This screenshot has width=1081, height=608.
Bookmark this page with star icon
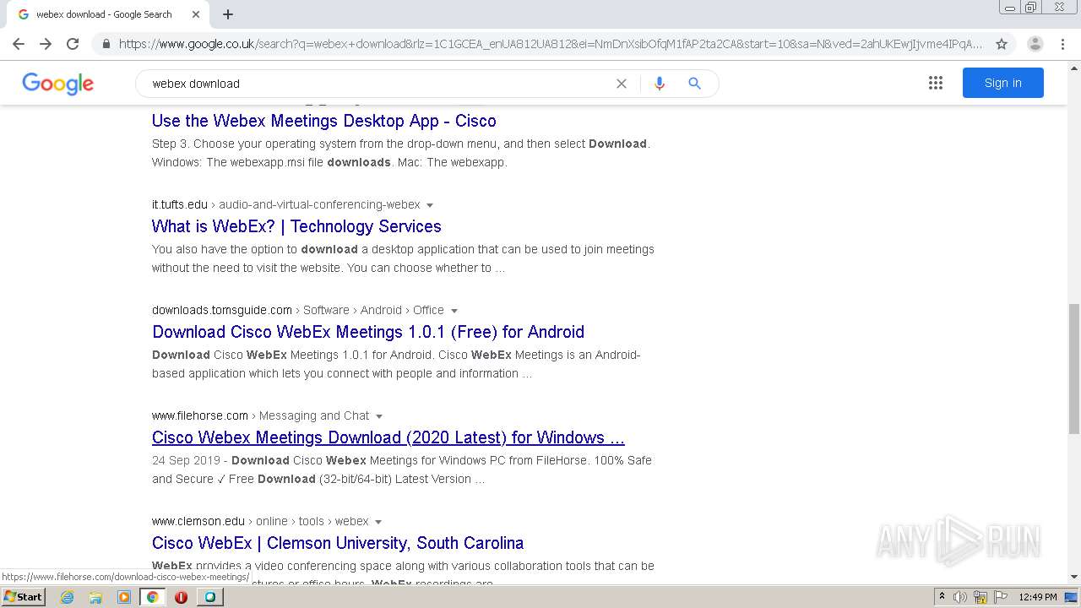point(1002,44)
